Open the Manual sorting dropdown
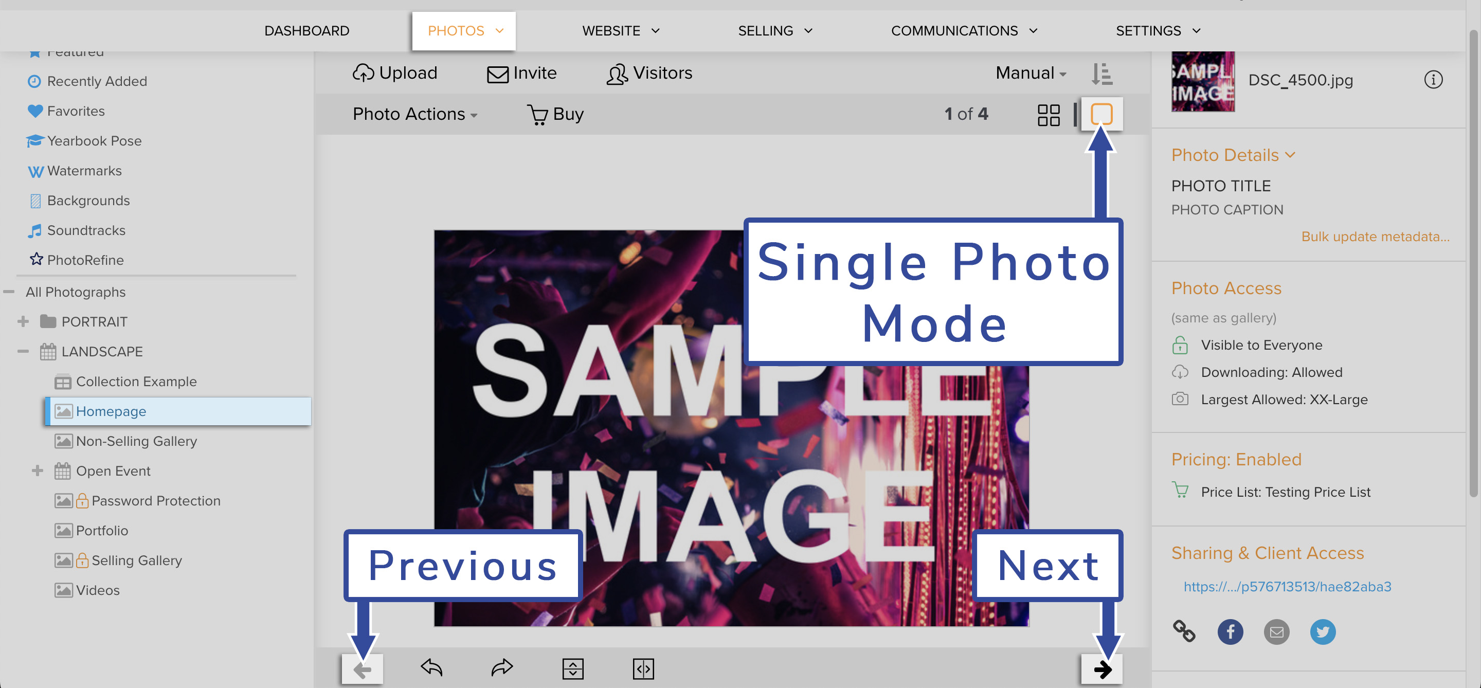This screenshot has height=688, width=1481. point(1030,73)
